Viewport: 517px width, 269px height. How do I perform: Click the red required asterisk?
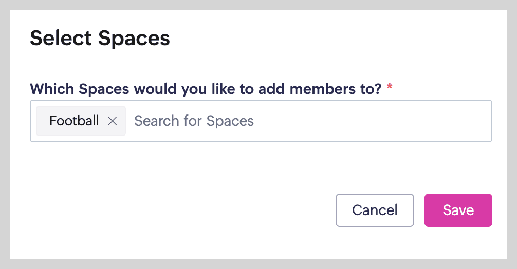pos(390,88)
